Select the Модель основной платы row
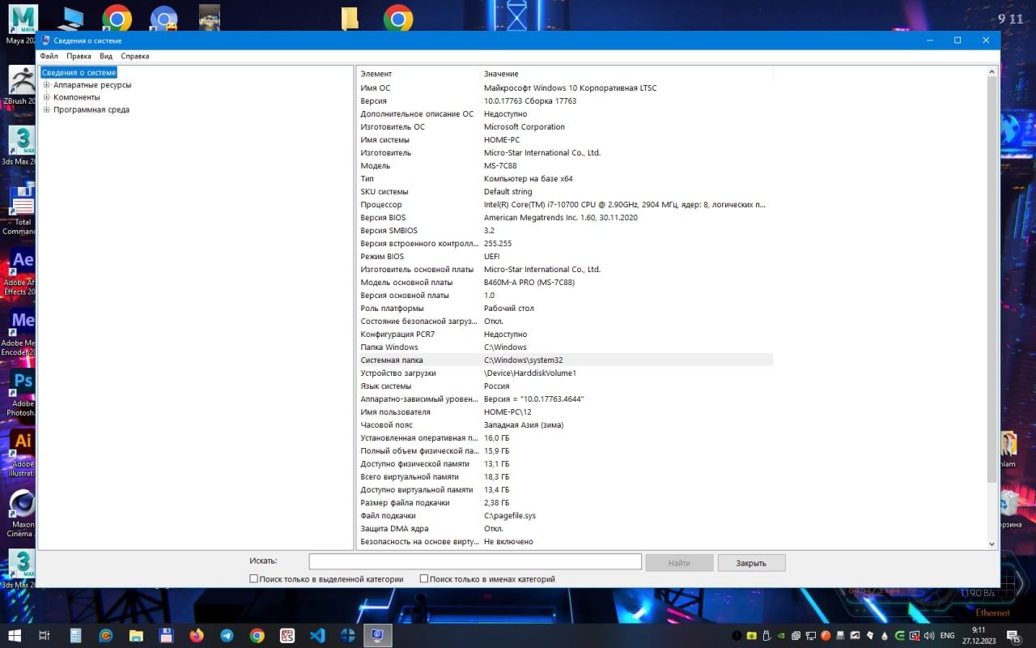 (565, 282)
